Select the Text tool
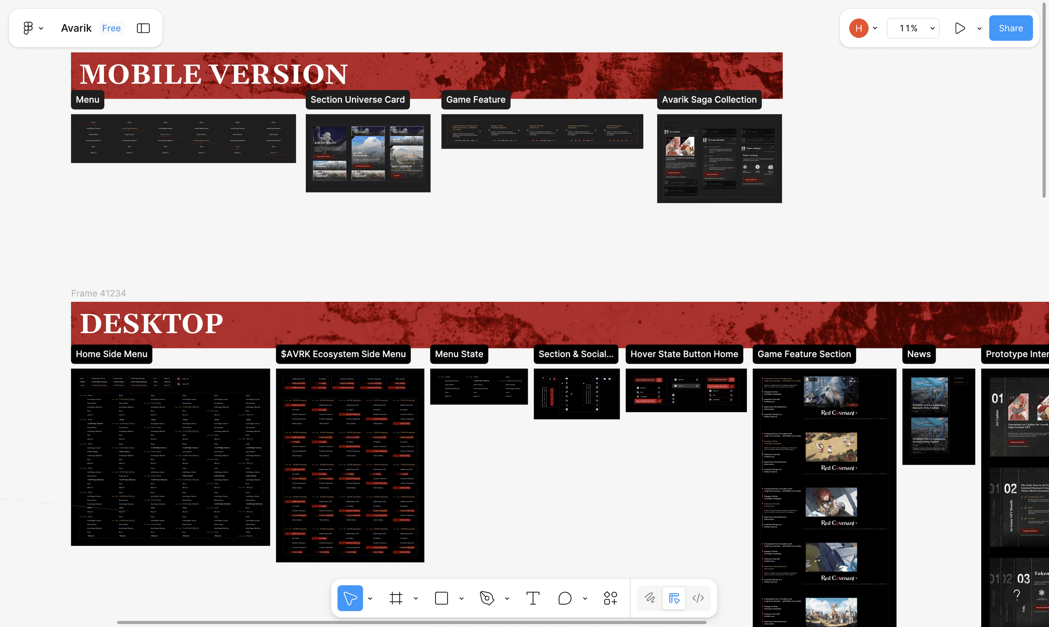This screenshot has width=1049, height=627. (x=533, y=598)
